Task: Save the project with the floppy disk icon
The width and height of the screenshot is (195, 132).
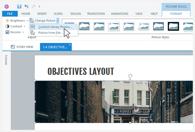Action: [19, 6]
